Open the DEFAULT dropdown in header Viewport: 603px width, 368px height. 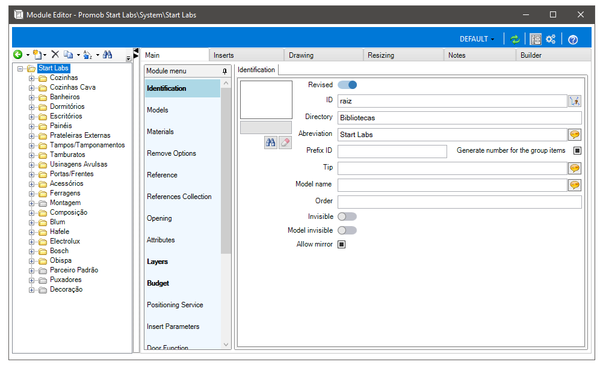coord(477,39)
